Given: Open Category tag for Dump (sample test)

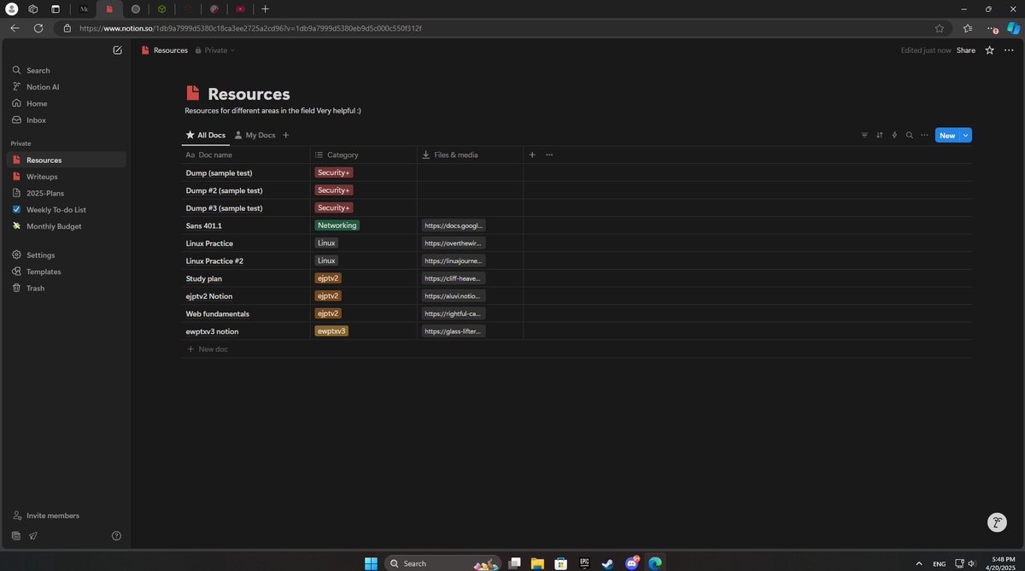Looking at the screenshot, I should [334, 172].
